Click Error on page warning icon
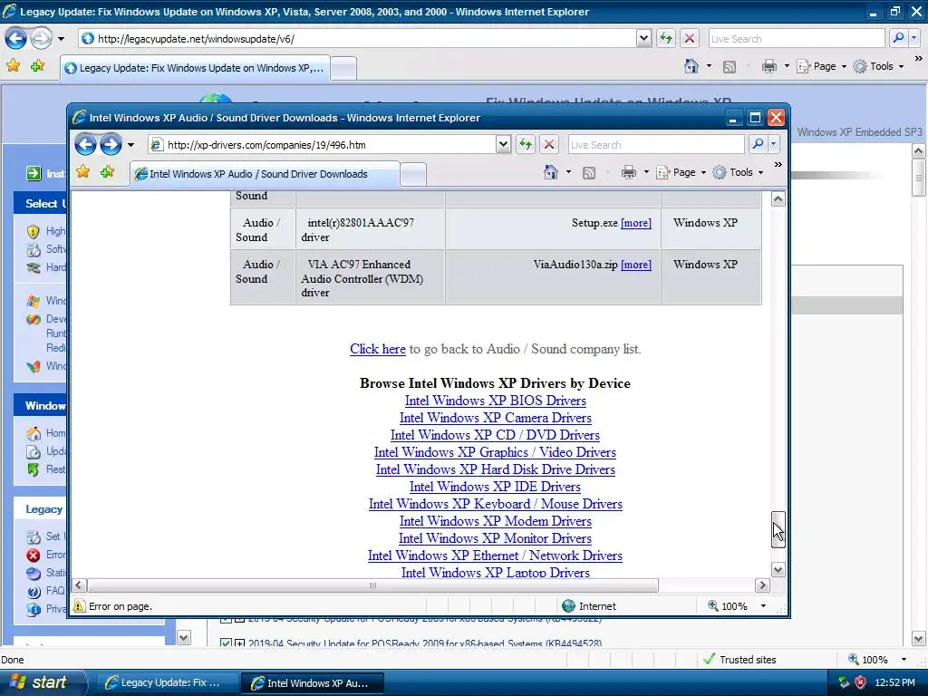928x696 pixels. pos(79,606)
